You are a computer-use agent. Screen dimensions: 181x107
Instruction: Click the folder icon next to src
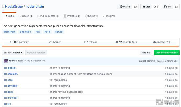[x=5, y=104]
